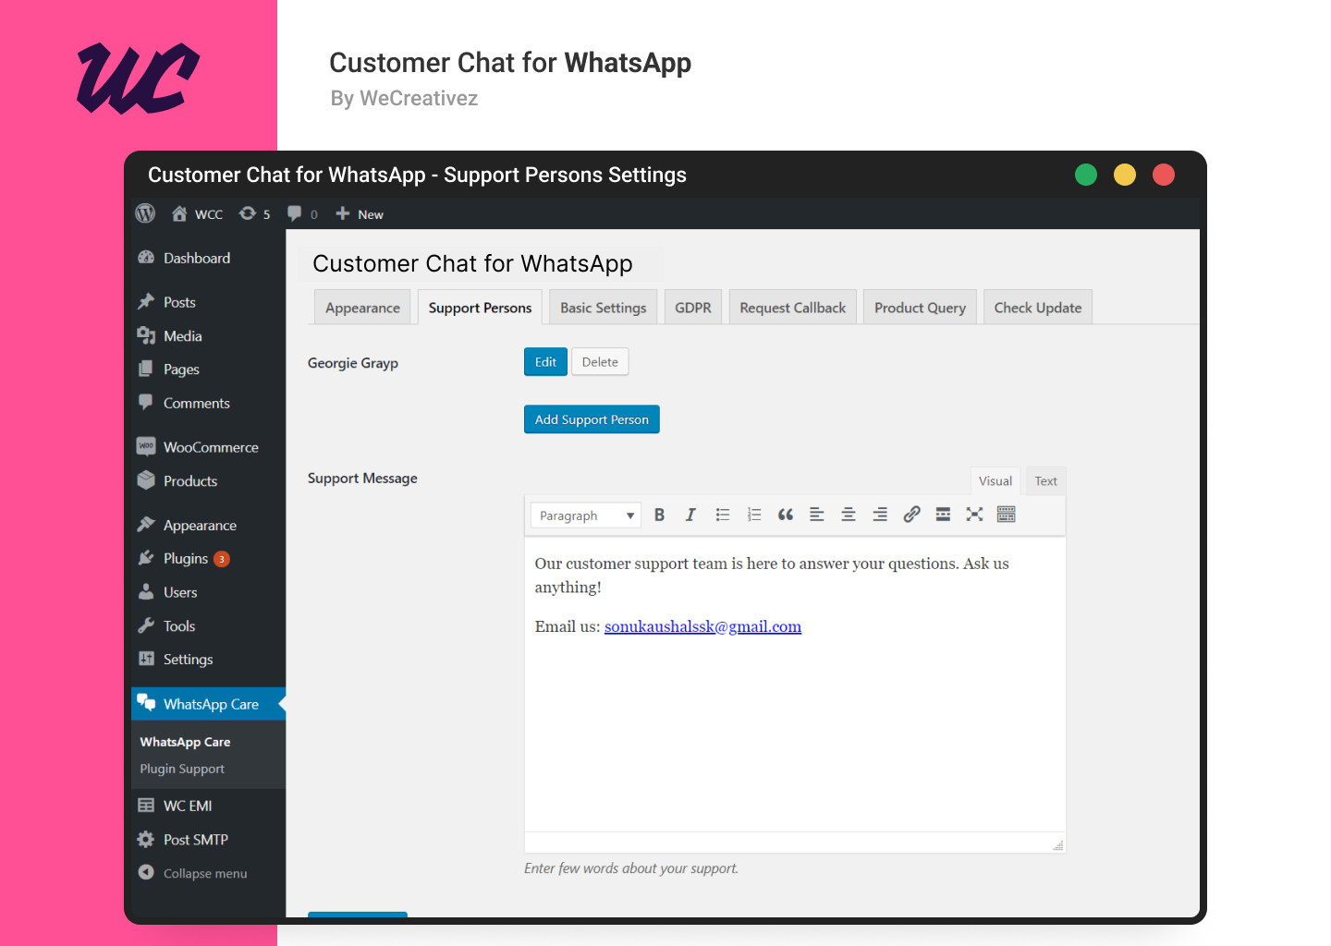Open Settings menu in sidebar
The height and width of the screenshot is (946, 1331).
pyautogui.click(x=208, y=660)
